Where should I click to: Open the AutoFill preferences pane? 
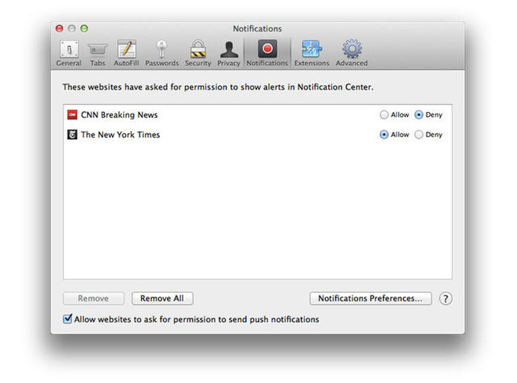coord(127,54)
